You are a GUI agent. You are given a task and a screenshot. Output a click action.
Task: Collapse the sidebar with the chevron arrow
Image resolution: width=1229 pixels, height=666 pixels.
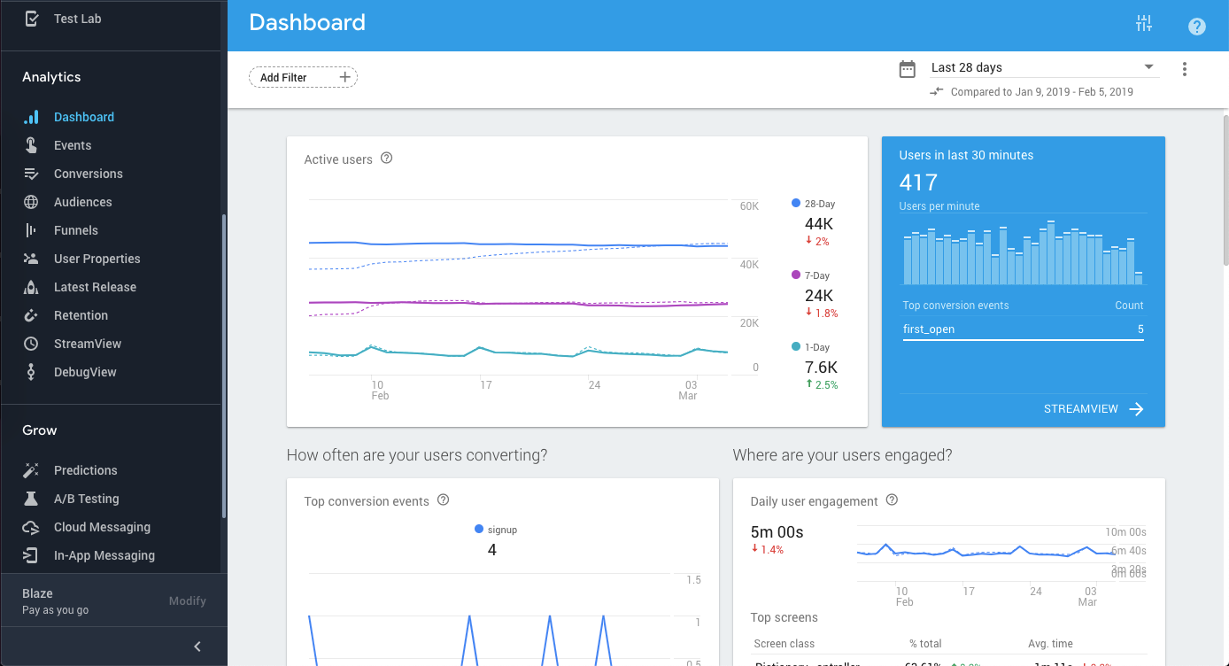[x=197, y=647]
